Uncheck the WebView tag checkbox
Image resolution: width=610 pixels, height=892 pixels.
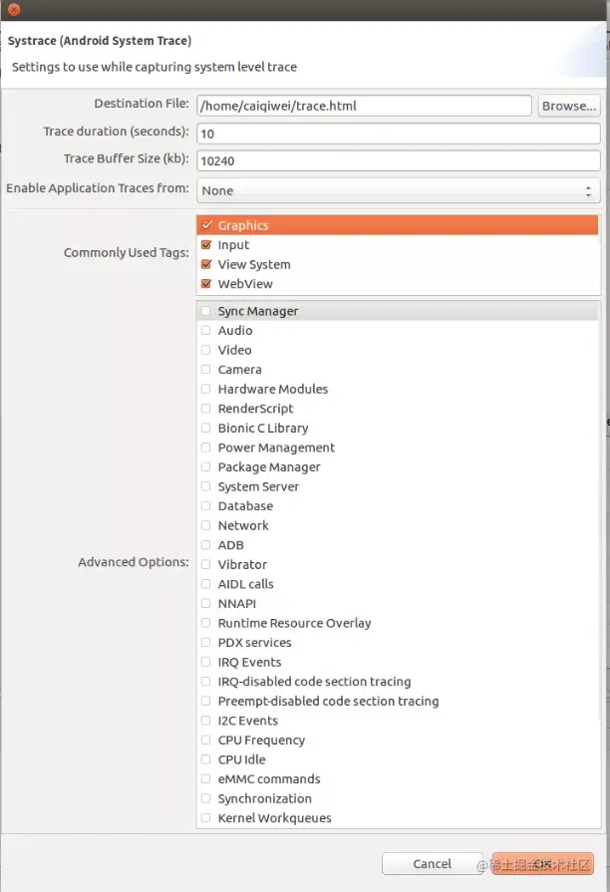pyautogui.click(x=206, y=284)
